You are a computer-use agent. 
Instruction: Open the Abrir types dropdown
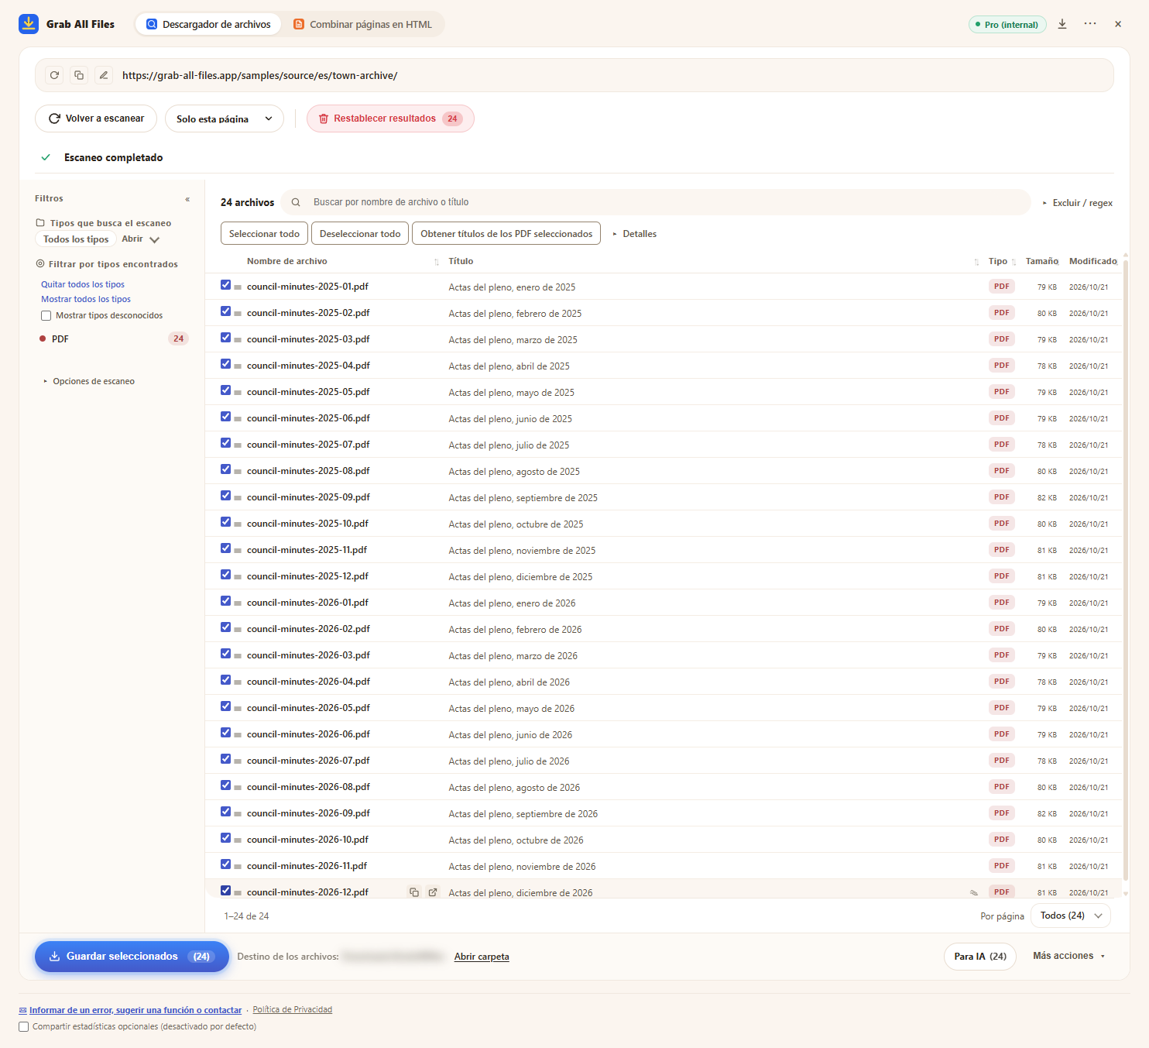140,239
